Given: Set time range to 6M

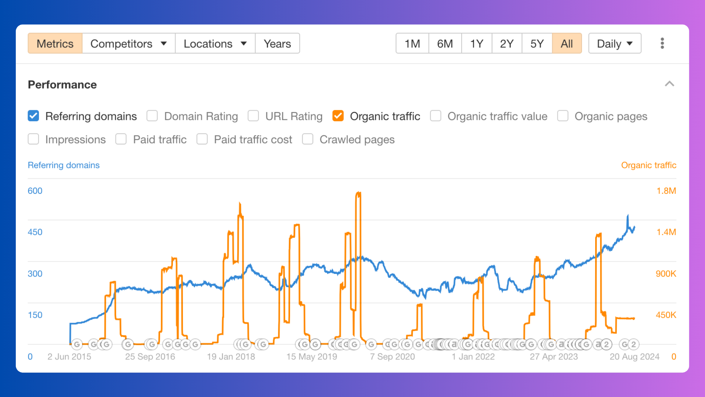Looking at the screenshot, I should [x=445, y=43].
